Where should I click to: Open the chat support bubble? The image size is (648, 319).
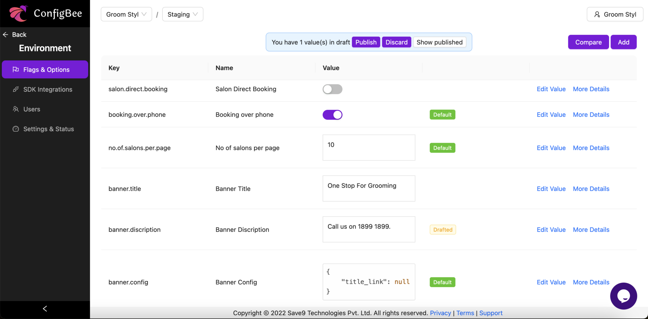pyautogui.click(x=623, y=296)
